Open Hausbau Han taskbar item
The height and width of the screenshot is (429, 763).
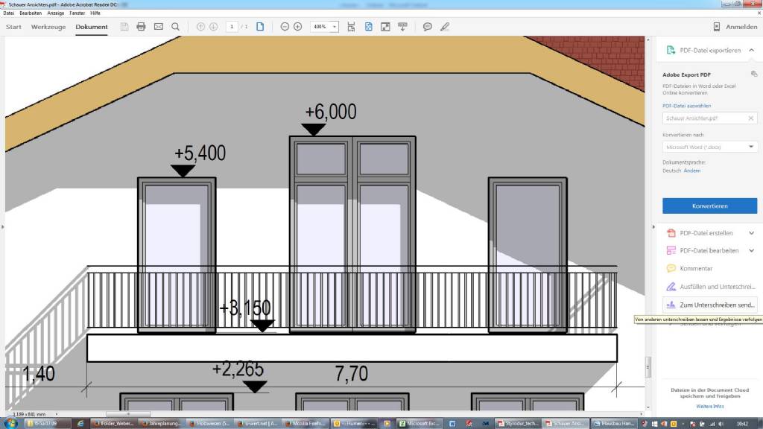[614, 424]
